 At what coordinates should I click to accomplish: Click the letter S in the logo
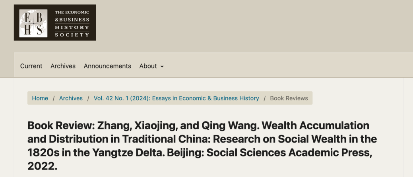39,29
